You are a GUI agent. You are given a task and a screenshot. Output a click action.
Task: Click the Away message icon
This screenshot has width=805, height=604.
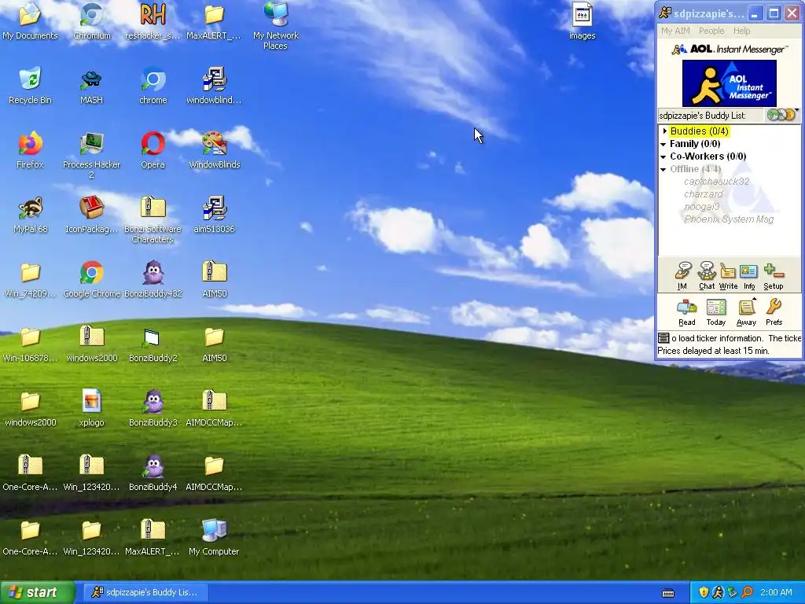coord(746,312)
